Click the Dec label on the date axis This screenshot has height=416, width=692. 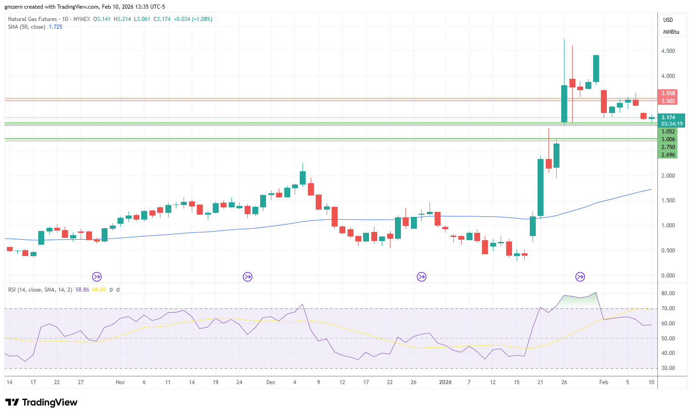click(x=271, y=382)
